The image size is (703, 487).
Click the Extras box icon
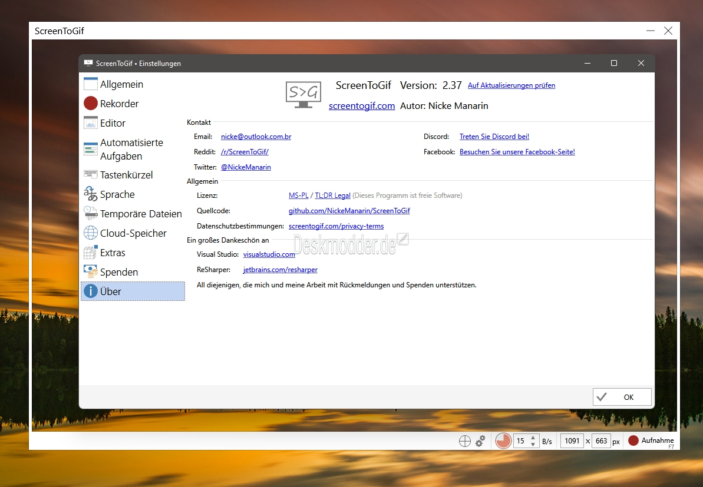(x=91, y=252)
